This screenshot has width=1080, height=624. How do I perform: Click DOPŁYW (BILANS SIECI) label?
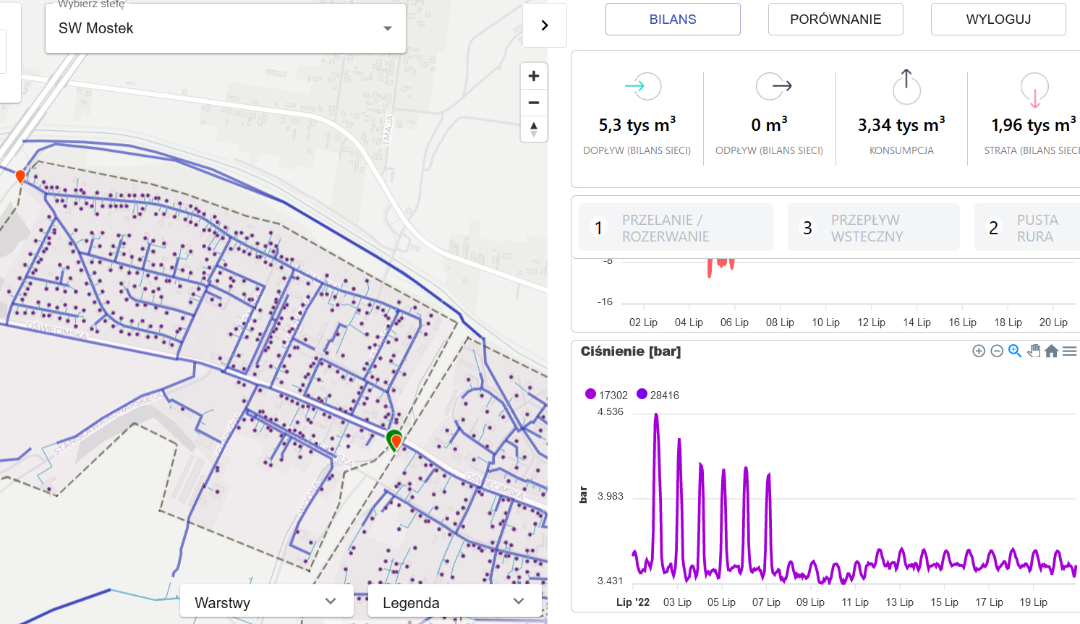[637, 150]
